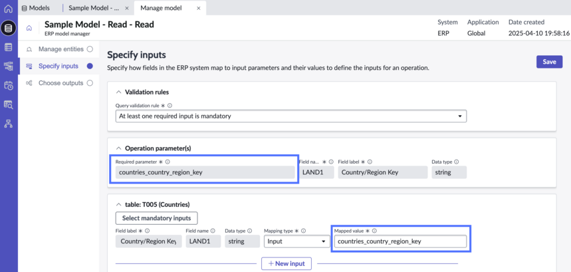
Task: Open the table list sidebar icon
Action: (x=8, y=47)
